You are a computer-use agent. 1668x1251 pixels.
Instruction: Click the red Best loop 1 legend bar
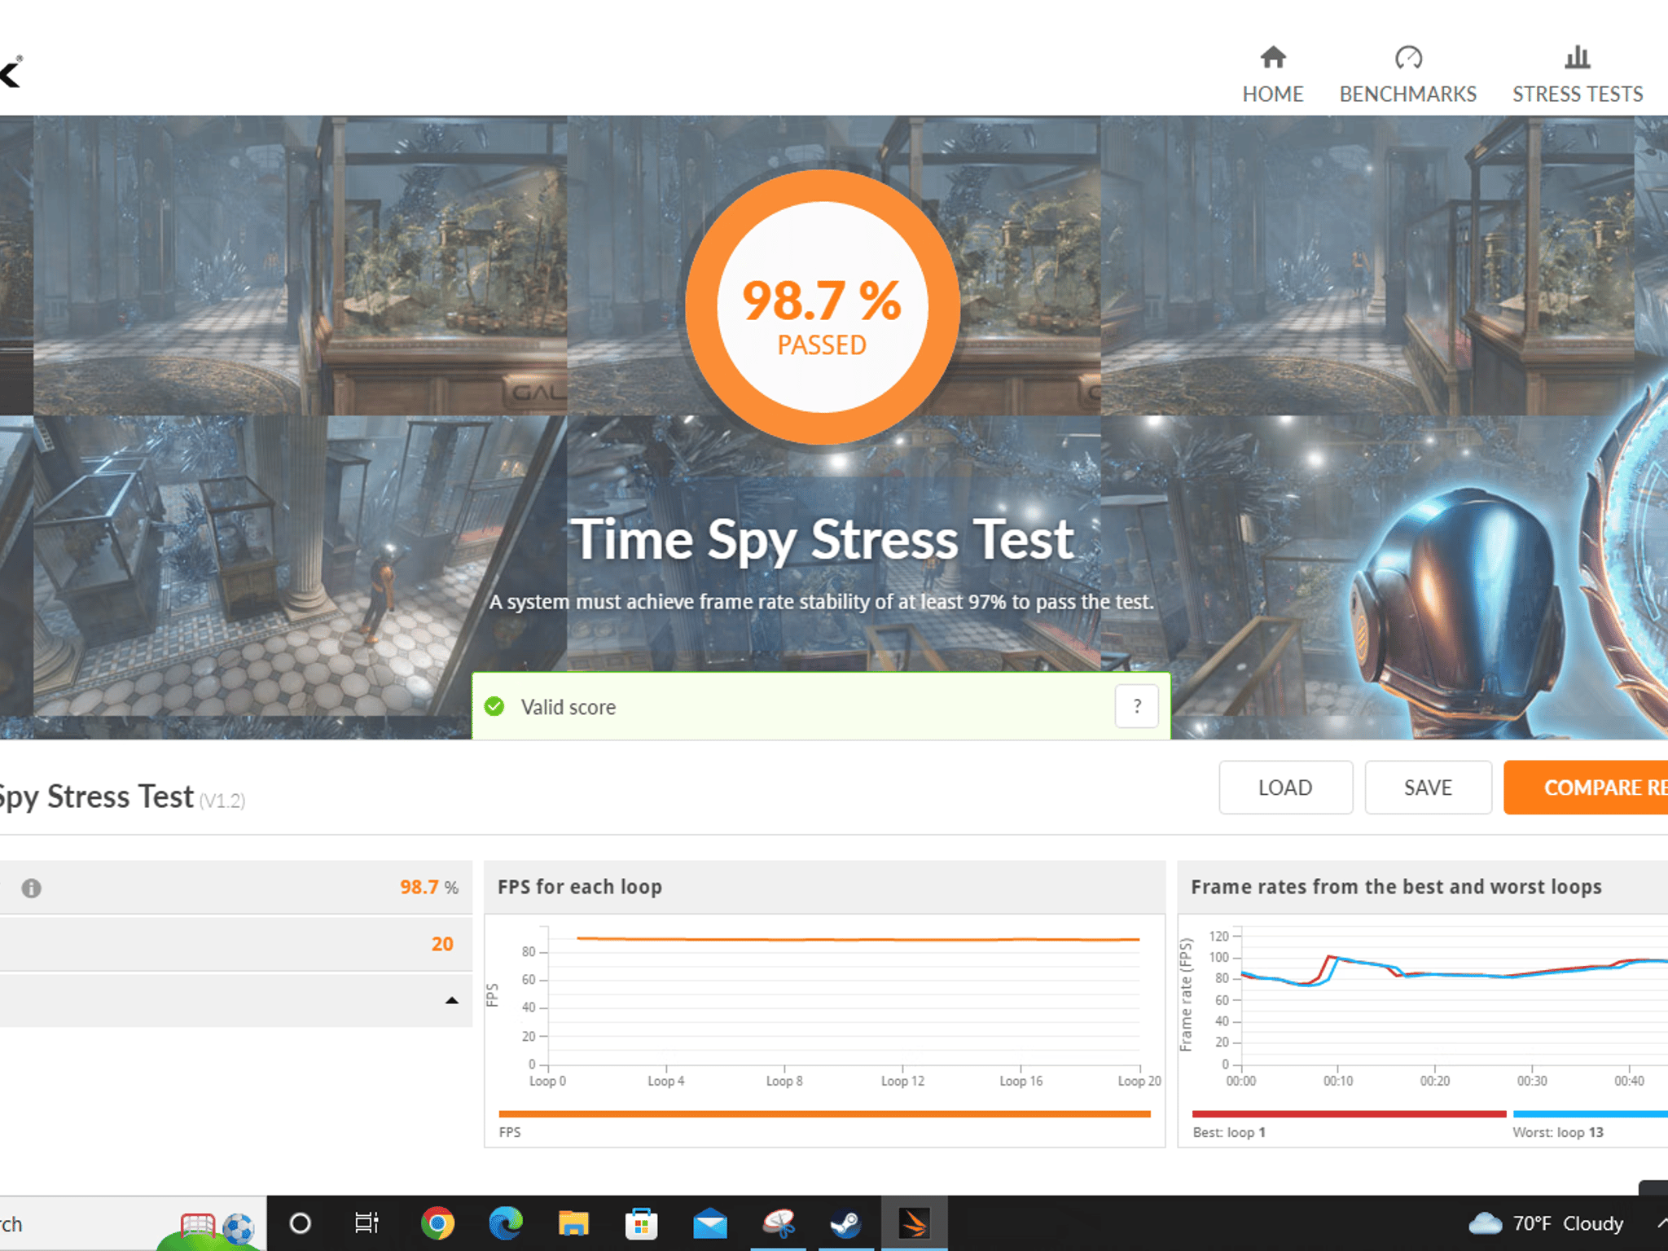[1349, 1113]
